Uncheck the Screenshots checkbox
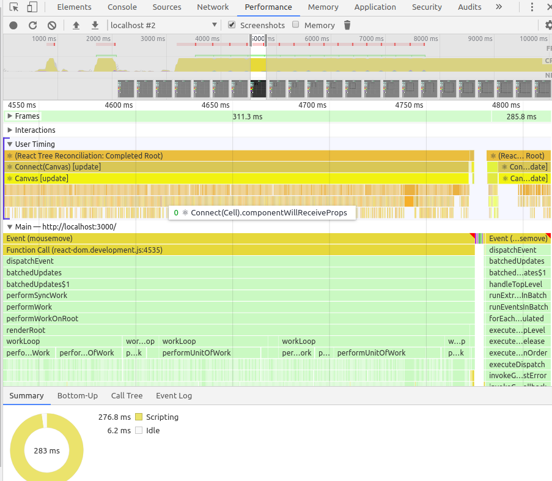 (x=232, y=25)
